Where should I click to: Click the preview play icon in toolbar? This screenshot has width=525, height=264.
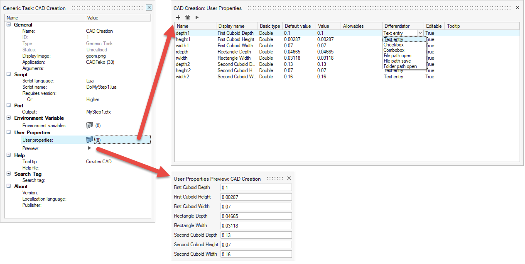(x=197, y=17)
